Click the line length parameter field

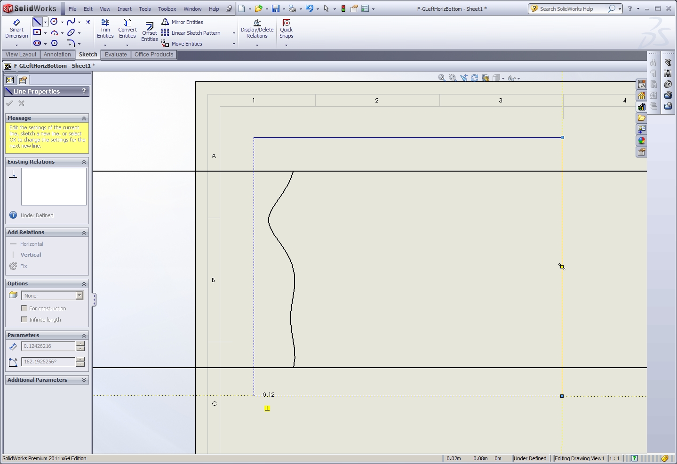[x=48, y=346]
